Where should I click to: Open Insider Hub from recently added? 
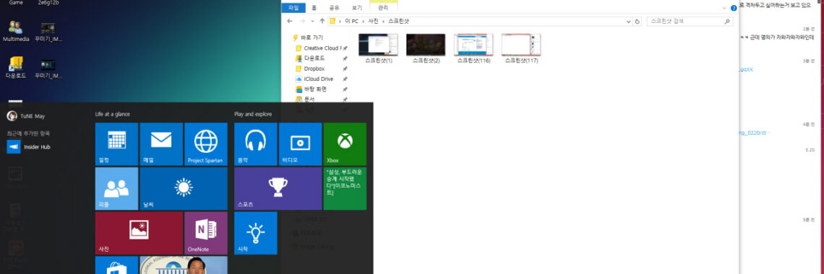coord(29,147)
